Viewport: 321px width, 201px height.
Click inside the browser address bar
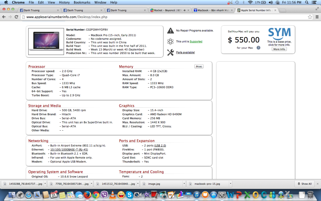coord(94,17)
